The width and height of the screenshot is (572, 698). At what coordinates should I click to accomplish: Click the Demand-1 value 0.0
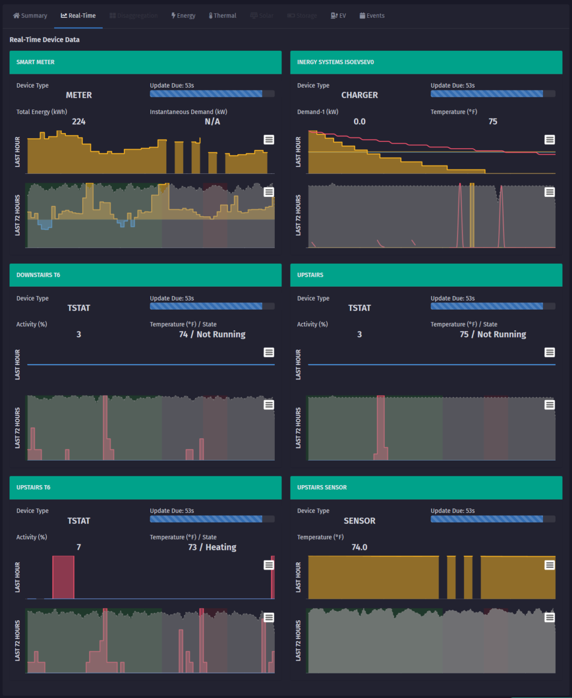pyautogui.click(x=360, y=121)
